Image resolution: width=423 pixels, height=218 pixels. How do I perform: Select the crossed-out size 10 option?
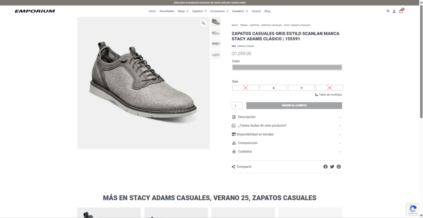coord(329,88)
